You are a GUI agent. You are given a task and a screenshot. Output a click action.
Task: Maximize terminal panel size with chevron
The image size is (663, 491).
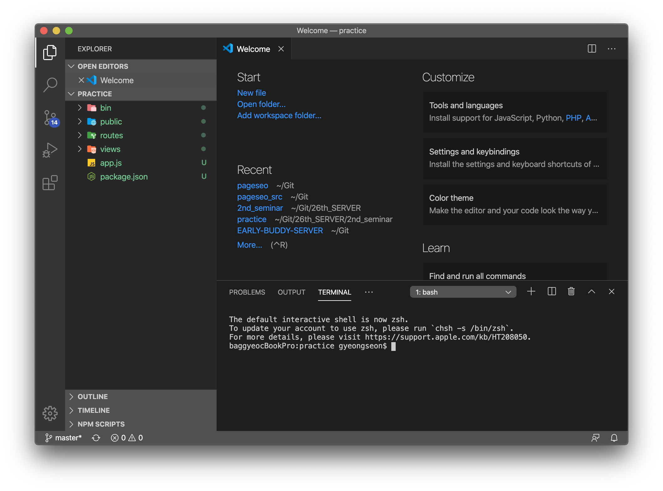(592, 291)
